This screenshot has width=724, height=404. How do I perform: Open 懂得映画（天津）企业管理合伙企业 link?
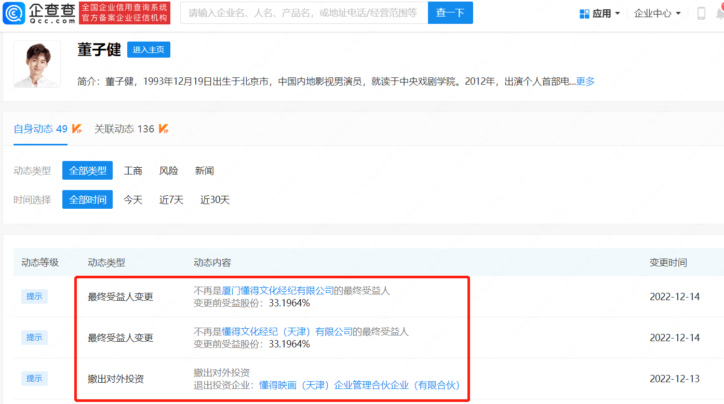click(359, 385)
